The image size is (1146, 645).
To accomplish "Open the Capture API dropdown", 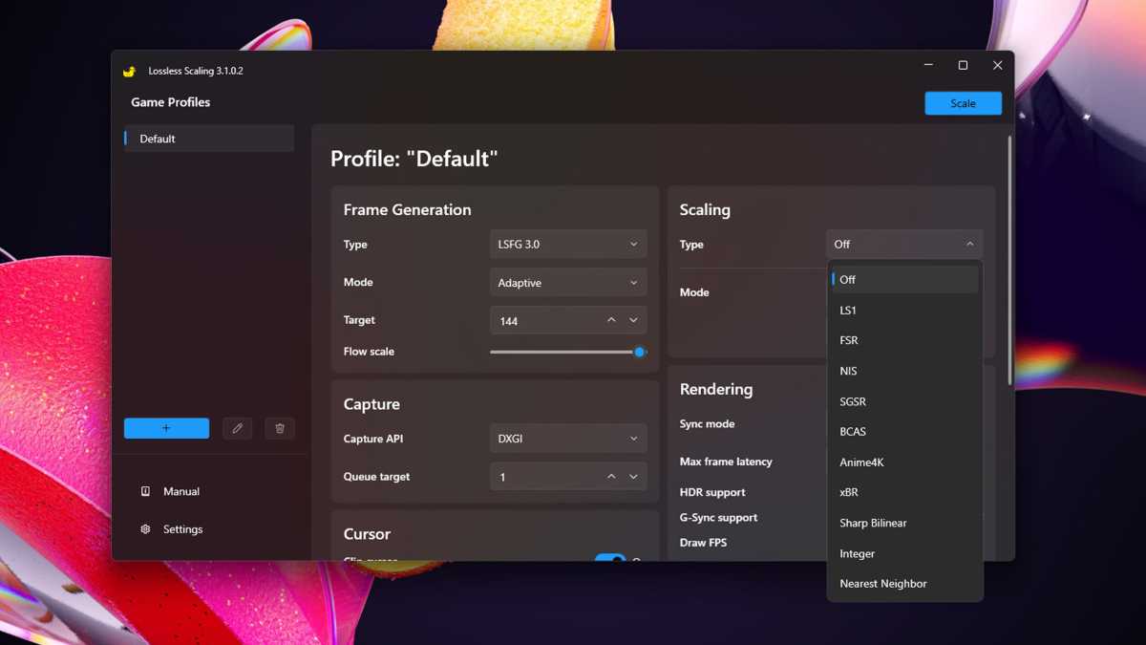I will click(x=568, y=439).
